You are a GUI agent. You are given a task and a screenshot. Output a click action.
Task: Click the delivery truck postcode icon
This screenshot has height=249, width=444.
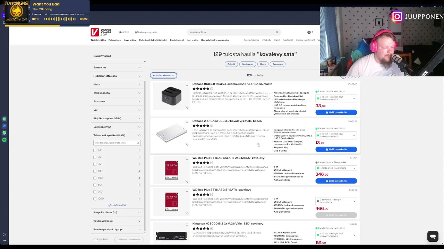120,32
